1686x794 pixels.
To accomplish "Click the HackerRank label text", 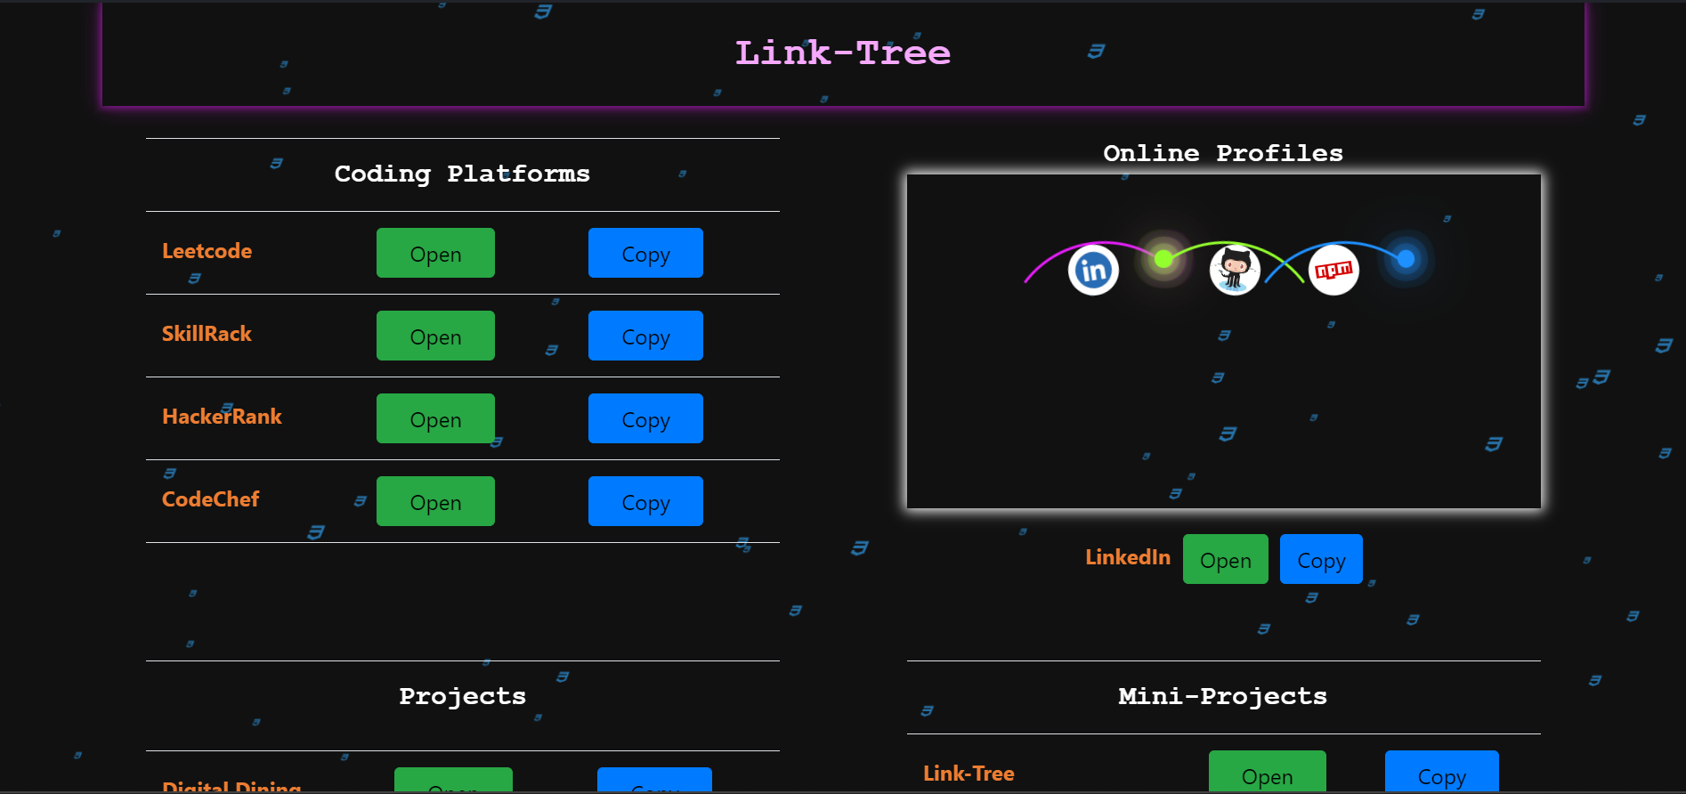I will point(222,417).
